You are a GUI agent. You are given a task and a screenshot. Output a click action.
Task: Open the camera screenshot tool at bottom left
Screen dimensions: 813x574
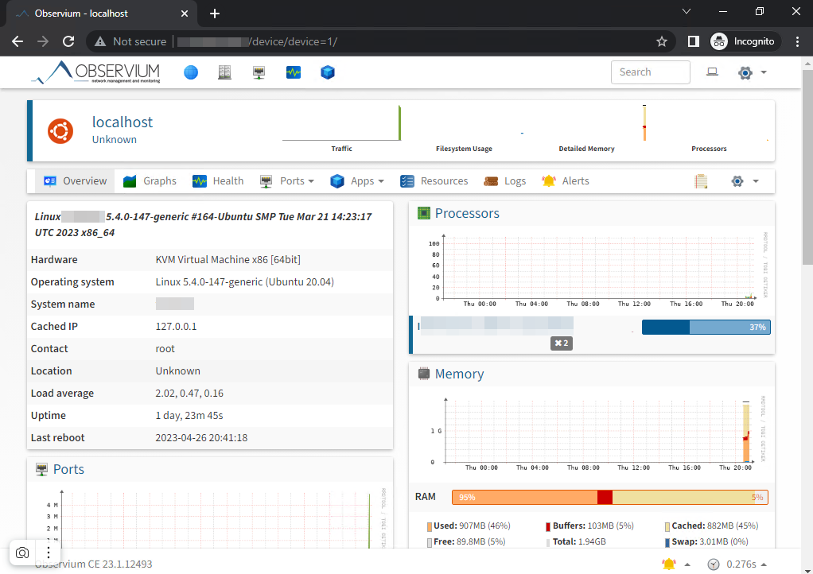22,552
